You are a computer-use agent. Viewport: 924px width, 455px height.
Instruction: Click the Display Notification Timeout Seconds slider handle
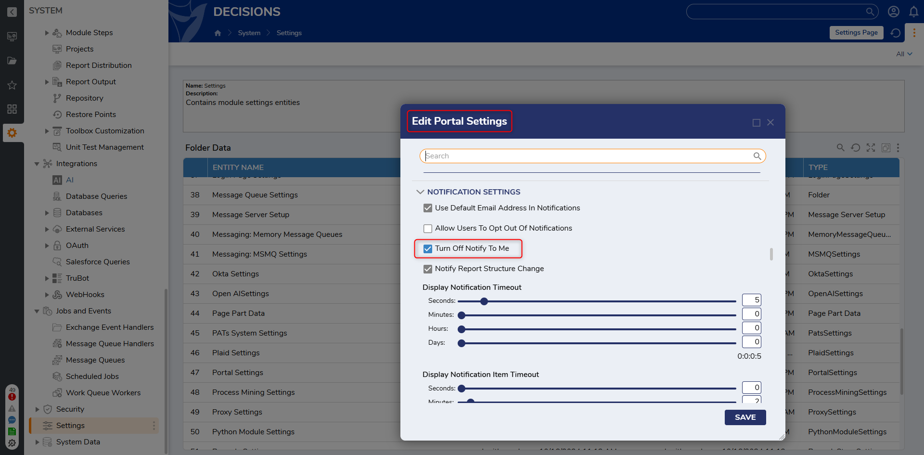[x=484, y=301]
